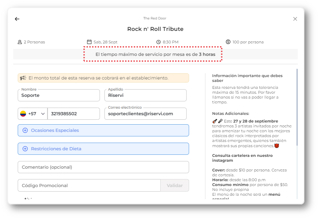Screen dimensions: 319x219
Task: Select the phone number field
Action: (x=73, y=114)
